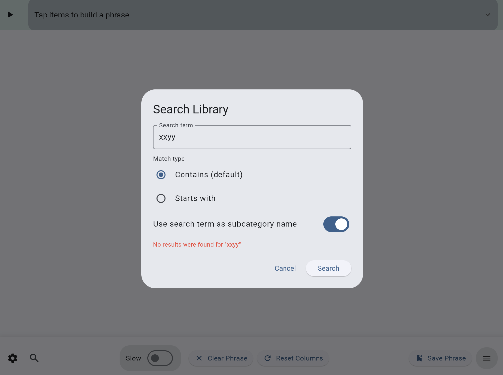
Task: Click the 'Reset Columns' text label
Action: coord(299,358)
